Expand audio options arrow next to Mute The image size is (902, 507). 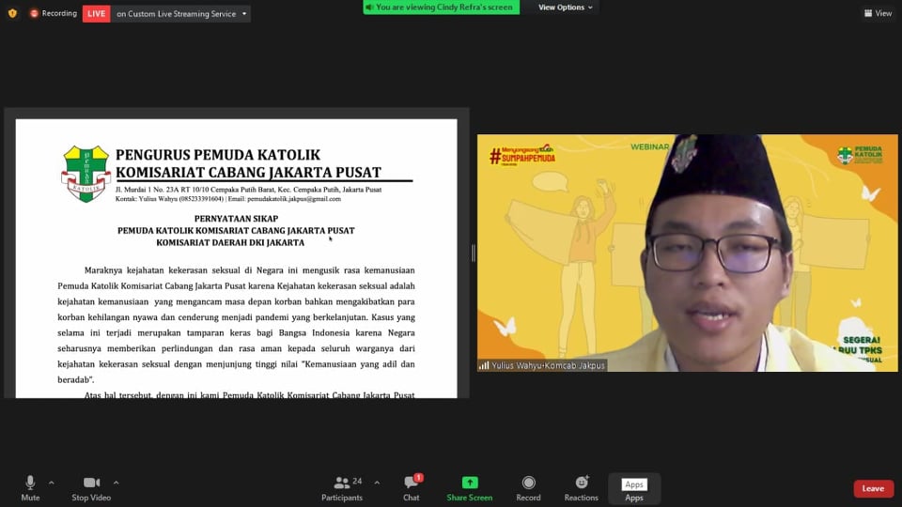click(51, 483)
